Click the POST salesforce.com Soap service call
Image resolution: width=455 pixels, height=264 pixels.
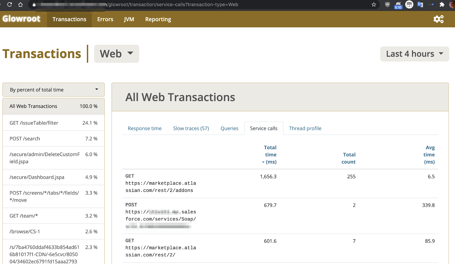[161, 216]
